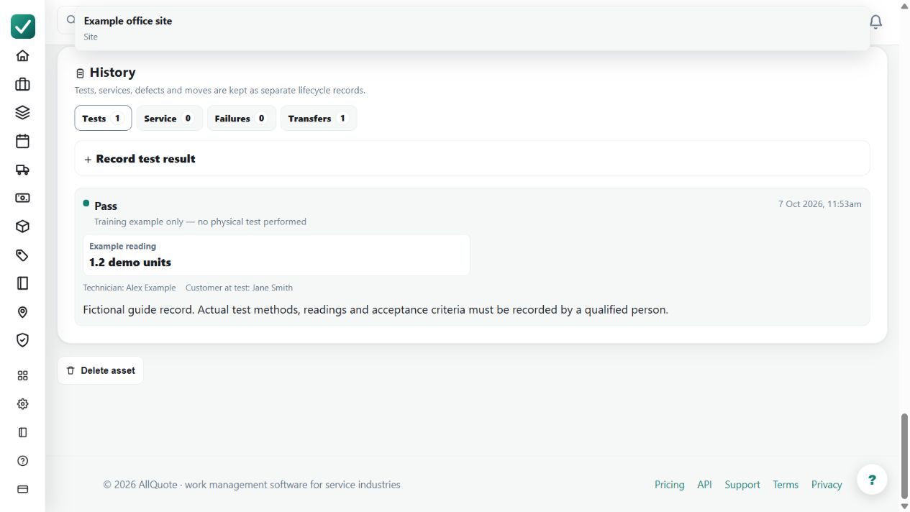Open the Terms footer link
The image size is (910, 512).
tap(786, 485)
